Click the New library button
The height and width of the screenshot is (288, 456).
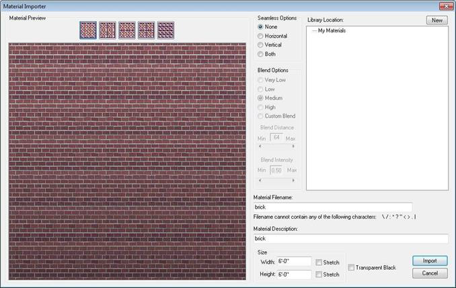(436, 20)
